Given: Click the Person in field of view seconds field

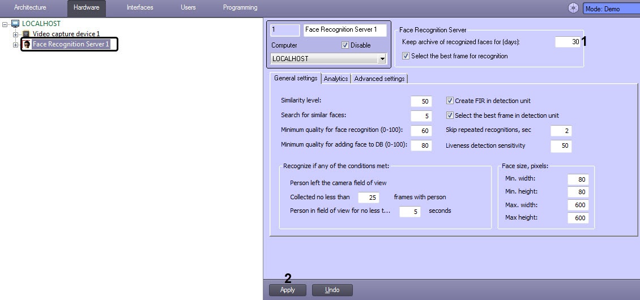Looking at the screenshot, I should point(410,212).
